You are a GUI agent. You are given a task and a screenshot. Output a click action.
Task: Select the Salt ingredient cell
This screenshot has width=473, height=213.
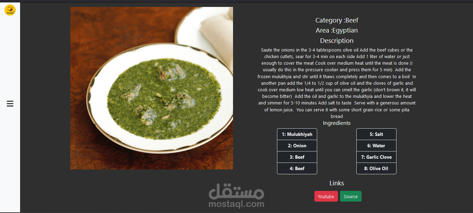[376, 134]
